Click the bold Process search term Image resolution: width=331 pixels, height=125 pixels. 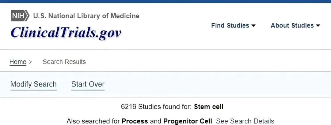coord(135,121)
